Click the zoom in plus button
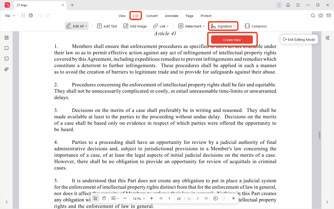This screenshot has width=334, height=209. click(x=152, y=198)
